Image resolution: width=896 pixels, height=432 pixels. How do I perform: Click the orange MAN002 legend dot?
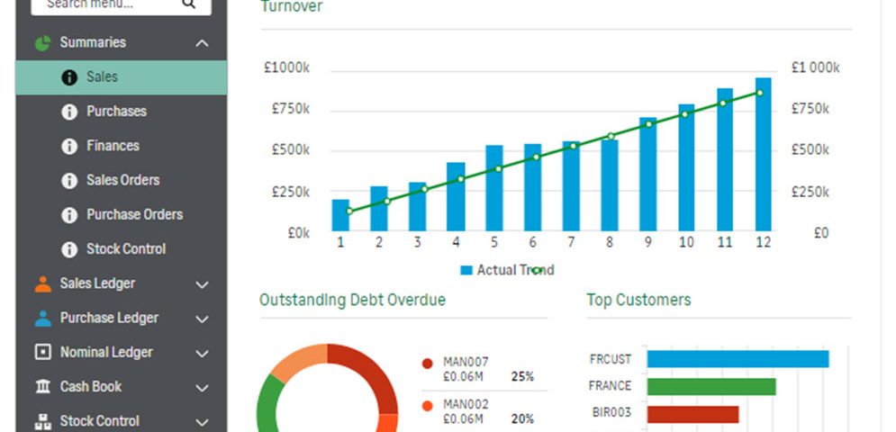(427, 406)
